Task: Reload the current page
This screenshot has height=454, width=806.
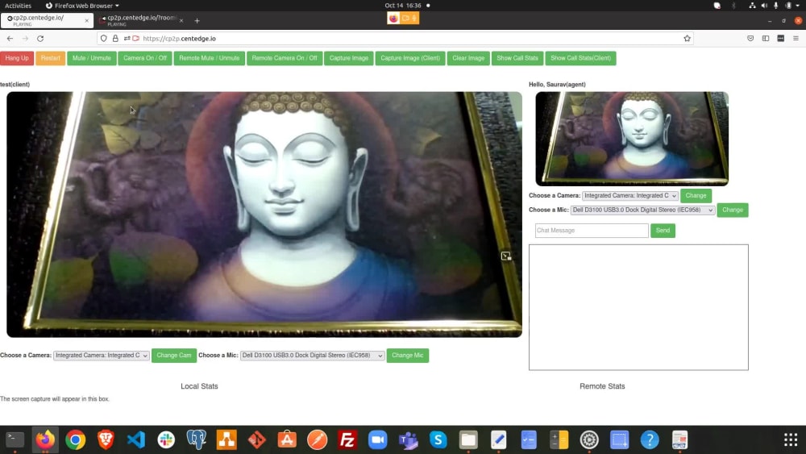Action: (x=40, y=39)
